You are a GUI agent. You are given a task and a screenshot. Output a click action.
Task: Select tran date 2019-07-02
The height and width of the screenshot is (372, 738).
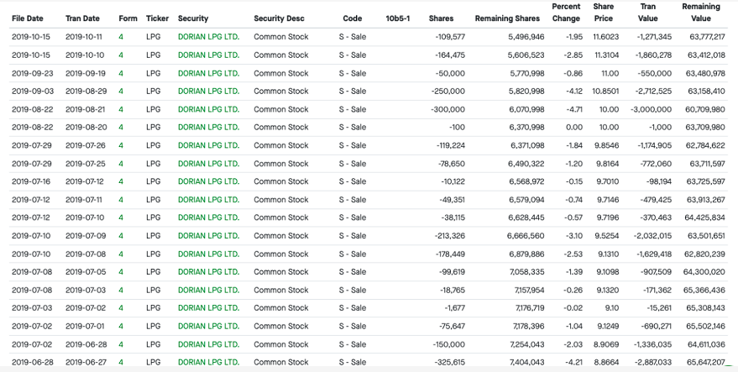(x=85, y=308)
